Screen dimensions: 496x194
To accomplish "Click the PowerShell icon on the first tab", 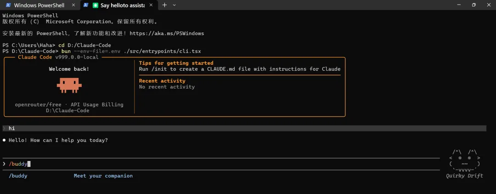I will pyautogui.click(x=8, y=5).
